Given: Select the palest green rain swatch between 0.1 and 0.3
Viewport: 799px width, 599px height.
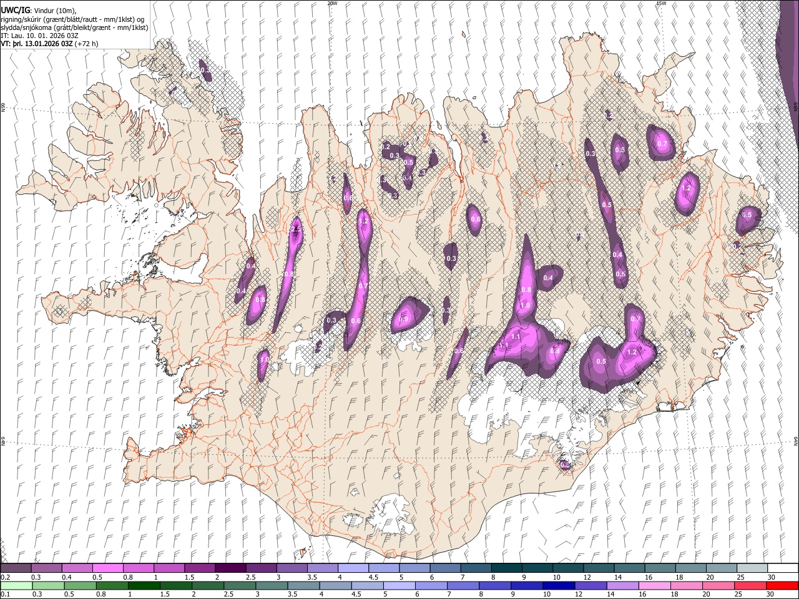Looking at the screenshot, I should tap(16, 585).
